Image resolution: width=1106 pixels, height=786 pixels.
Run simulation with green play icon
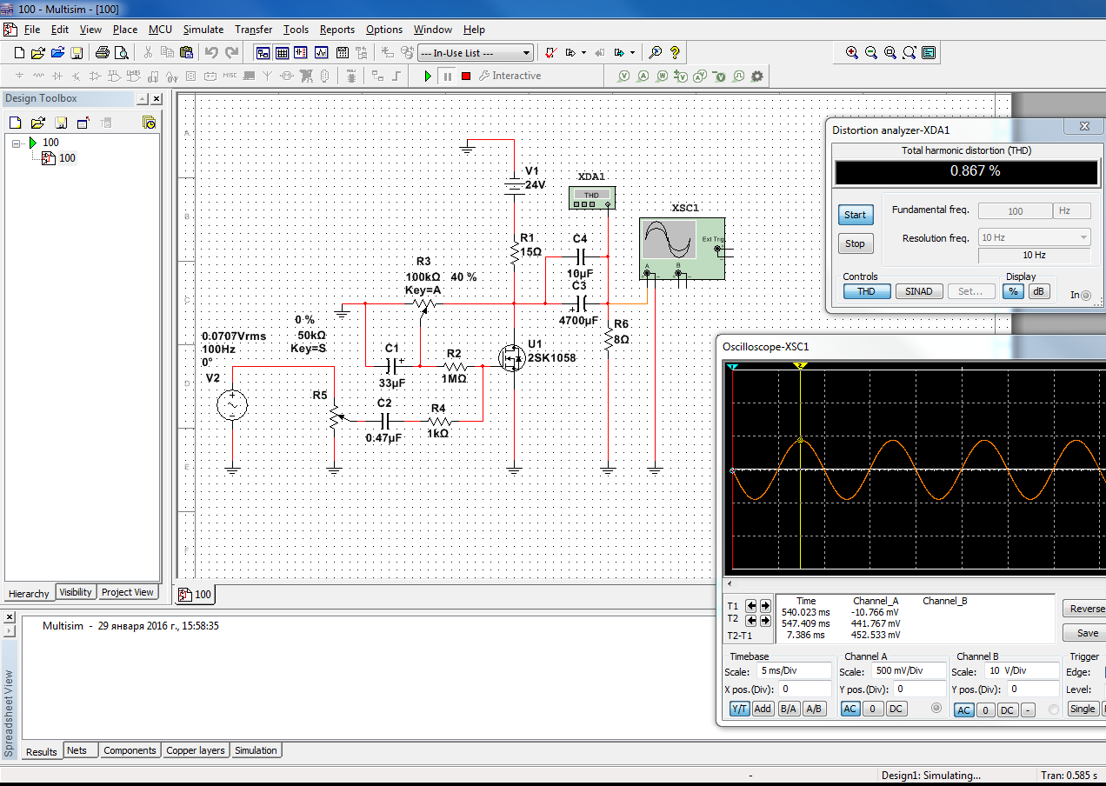(428, 77)
